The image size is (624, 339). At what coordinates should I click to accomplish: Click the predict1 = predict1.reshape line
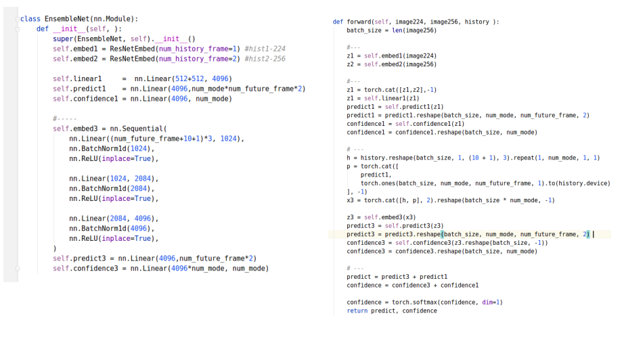(x=468, y=116)
